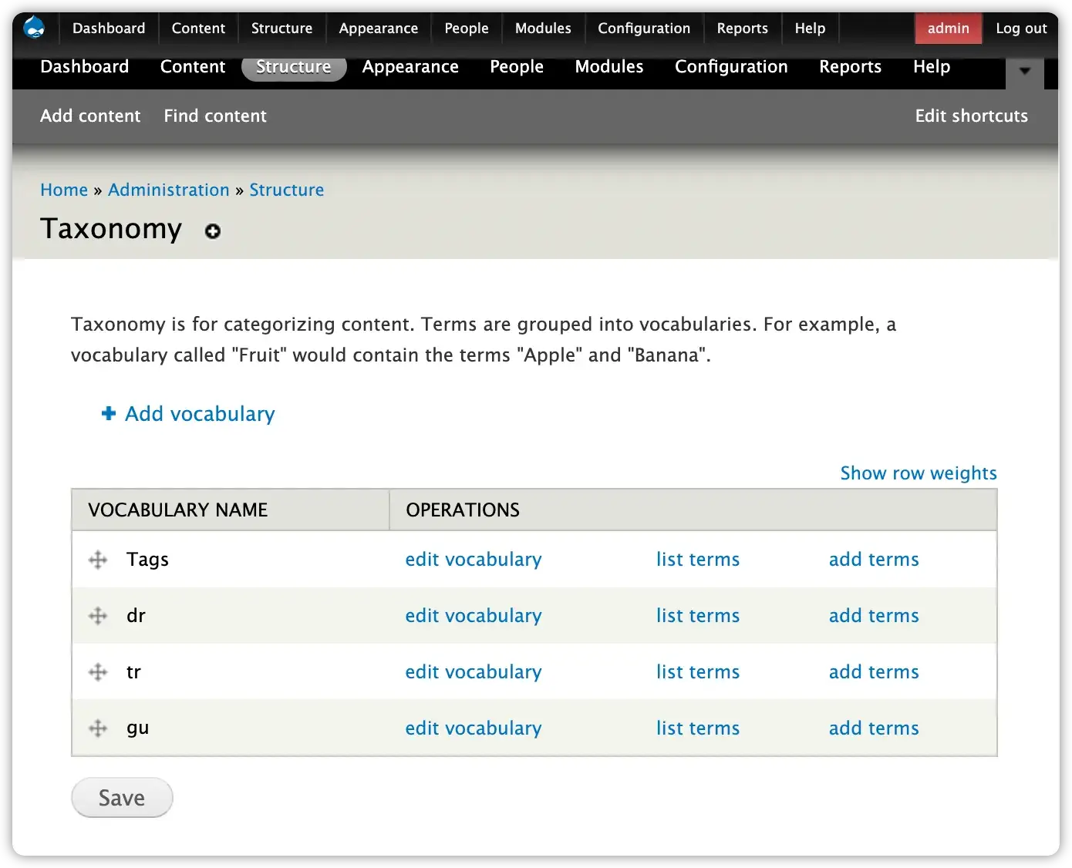Grab the drag handle beside Tags
1072x868 pixels.
point(97,560)
